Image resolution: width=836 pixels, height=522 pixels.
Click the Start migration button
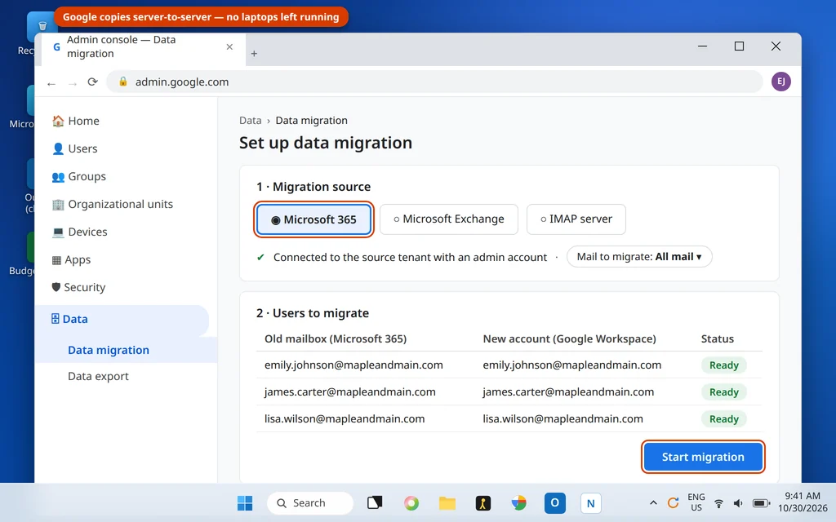click(703, 457)
